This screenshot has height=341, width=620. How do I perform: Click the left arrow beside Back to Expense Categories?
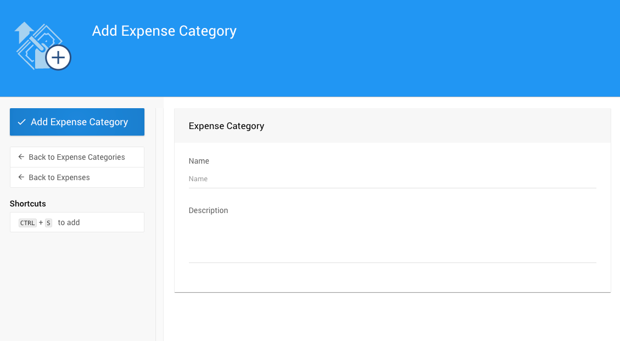(21, 157)
